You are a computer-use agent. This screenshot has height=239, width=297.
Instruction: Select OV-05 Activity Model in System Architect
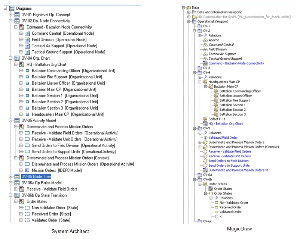tap(39, 120)
